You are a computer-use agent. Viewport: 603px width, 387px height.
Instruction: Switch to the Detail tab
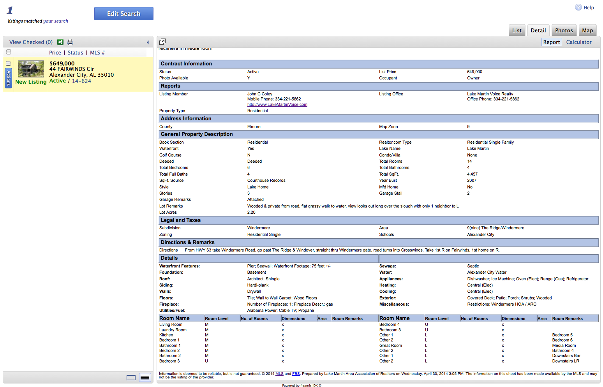538,30
